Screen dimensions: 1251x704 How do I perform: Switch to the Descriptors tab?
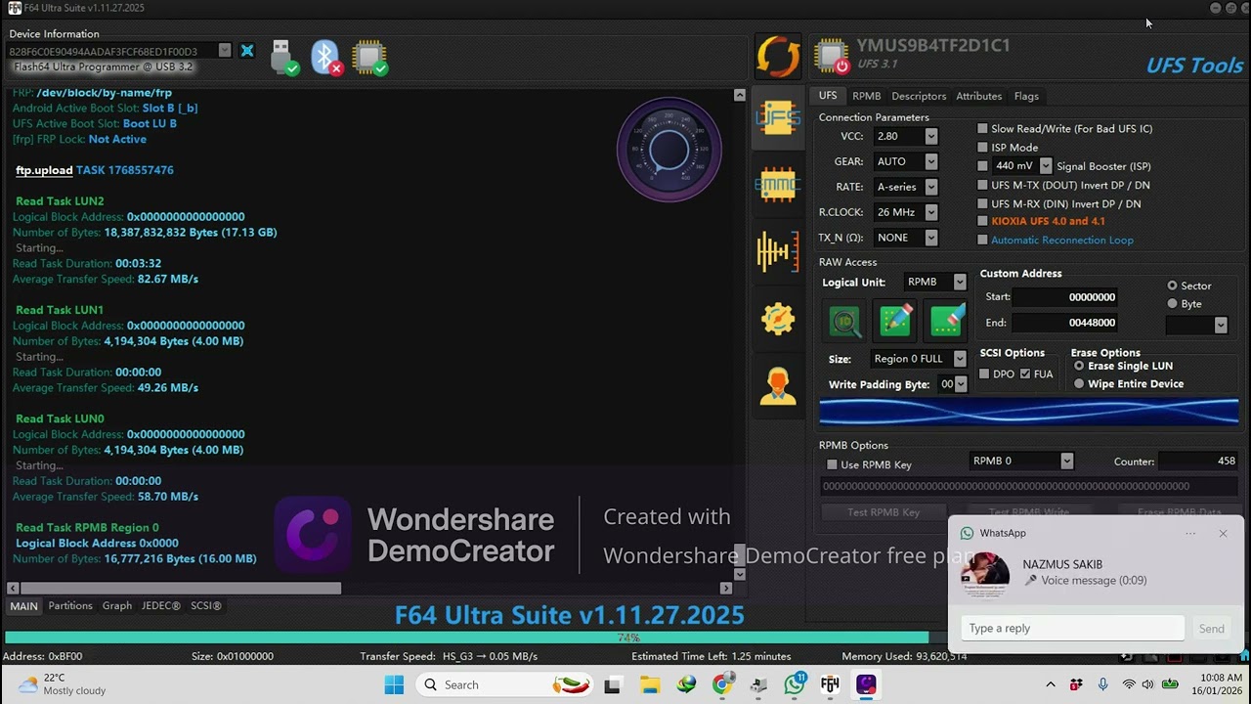point(919,96)
